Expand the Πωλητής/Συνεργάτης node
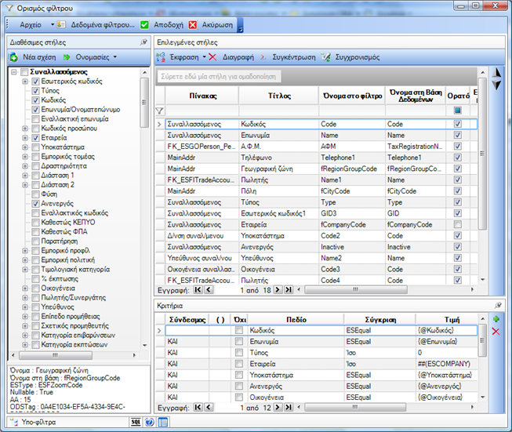This screenshot has width=512, height=432. pyautogui.click(x=25, y=298)
